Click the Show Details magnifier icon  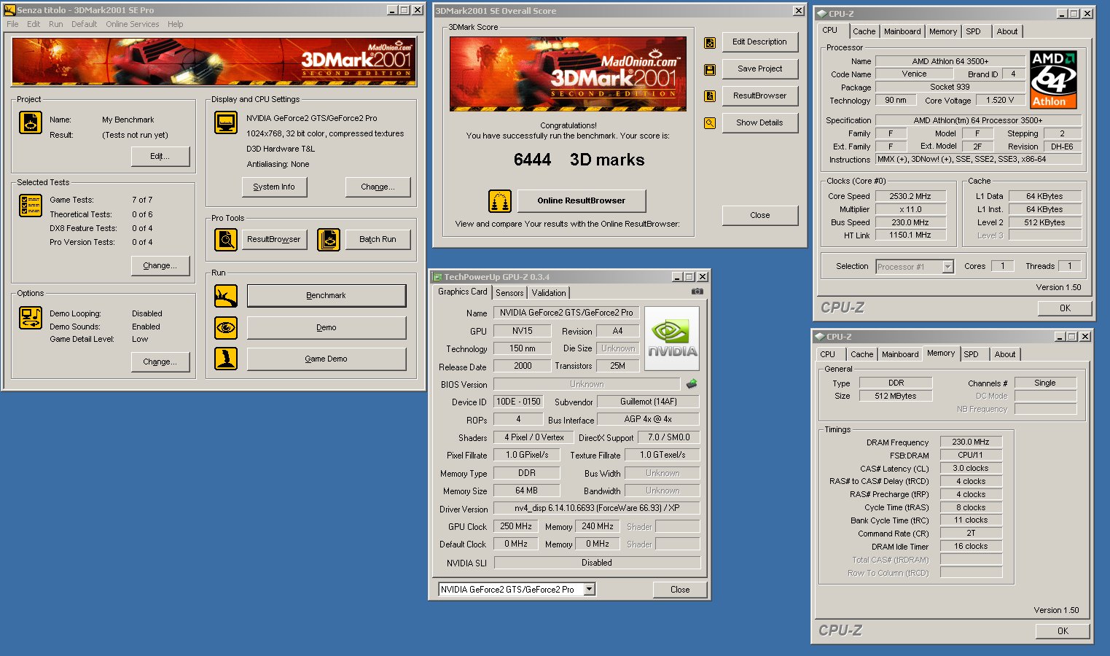709,123
